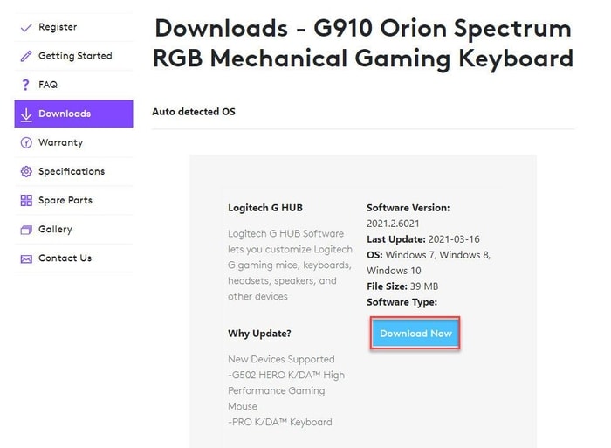View the Specifications page
611x448 pixels.
click(73, 171)
